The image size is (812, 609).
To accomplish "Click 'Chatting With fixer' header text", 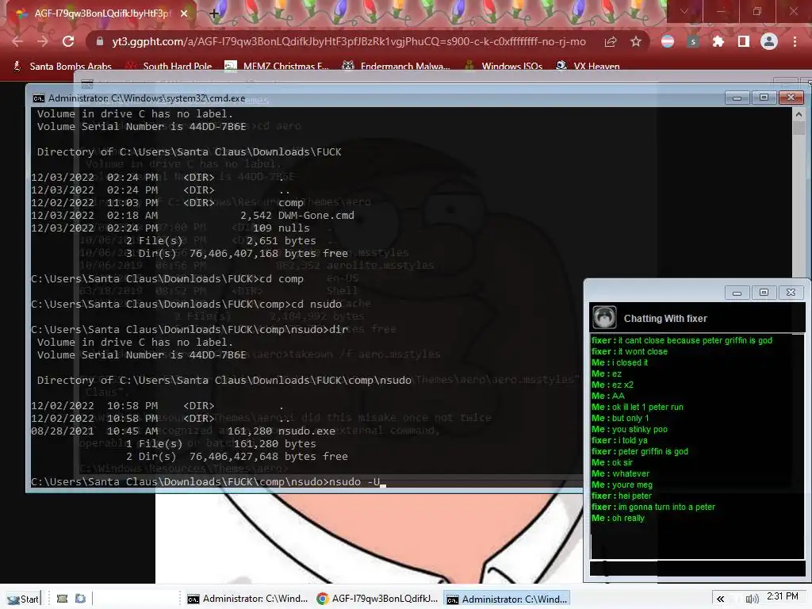I will click(x=665, y=319).
